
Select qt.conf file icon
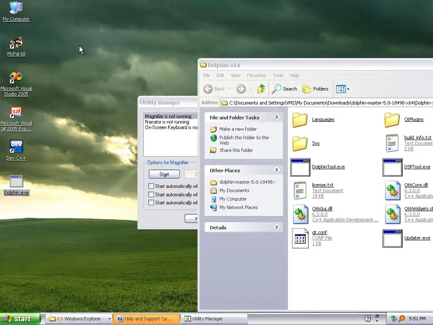tap(301, 238)
